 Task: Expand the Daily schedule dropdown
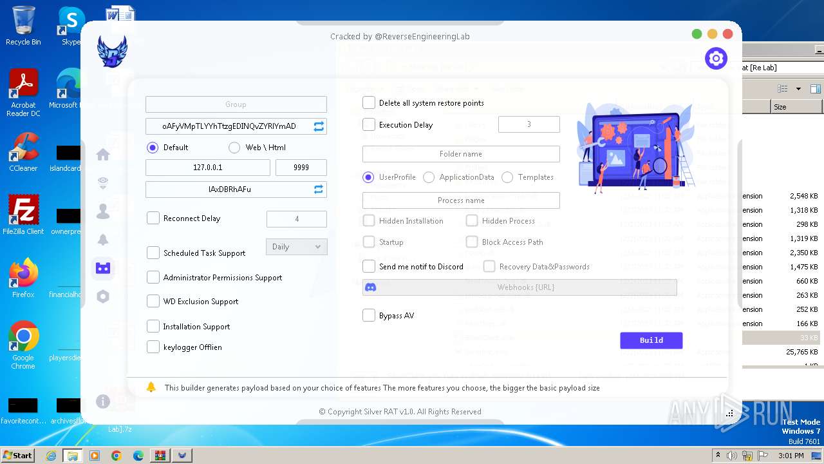pyautogui.click(x=297, y=247)
